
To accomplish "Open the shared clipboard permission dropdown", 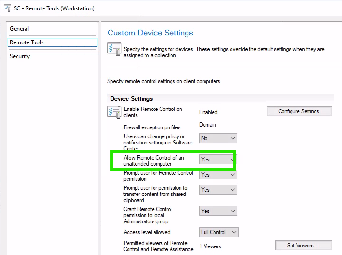I will tap(218, 190).
